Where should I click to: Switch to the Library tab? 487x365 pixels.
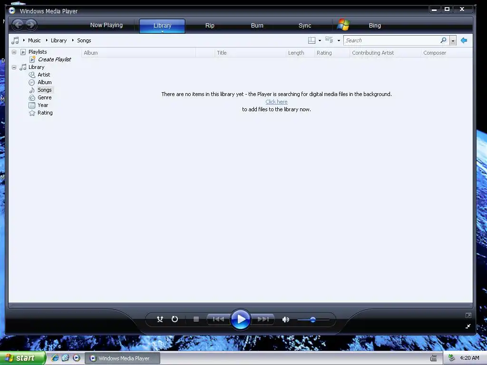pos(162,26)
